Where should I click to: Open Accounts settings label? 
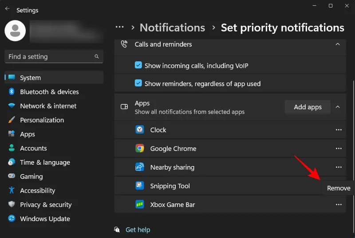pyautogui.click(x=33, y=148)
